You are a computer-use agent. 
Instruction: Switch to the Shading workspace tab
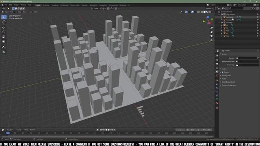(x=84, y=5)
